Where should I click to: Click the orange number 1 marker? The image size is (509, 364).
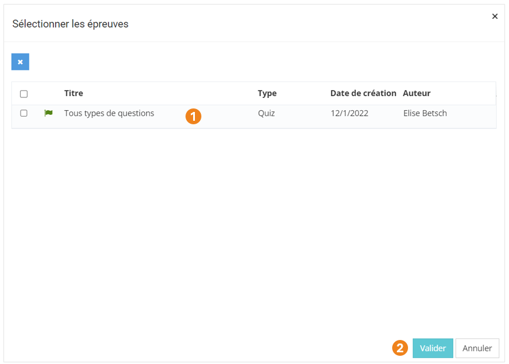193,116
